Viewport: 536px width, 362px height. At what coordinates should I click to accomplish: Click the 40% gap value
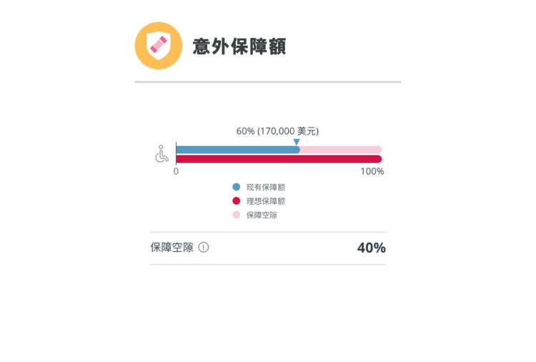(x=372, y=248)
